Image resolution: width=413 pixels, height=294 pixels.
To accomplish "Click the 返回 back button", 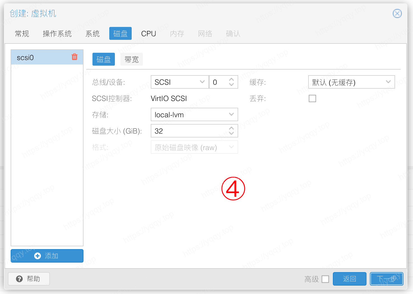I will point(349,279).
